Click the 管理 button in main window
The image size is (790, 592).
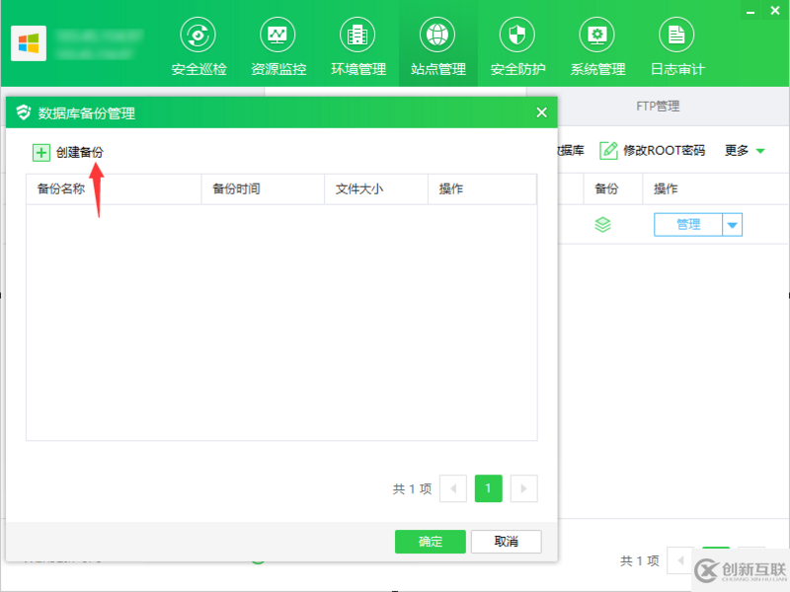pos(688,225)
